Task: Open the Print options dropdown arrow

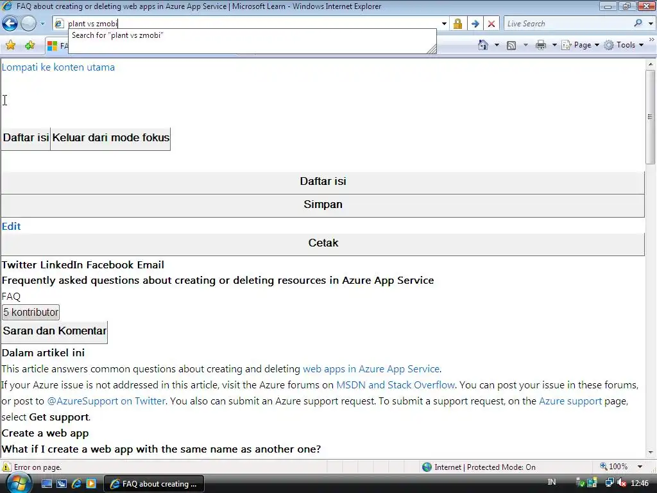Action: [x=554, y=45]
